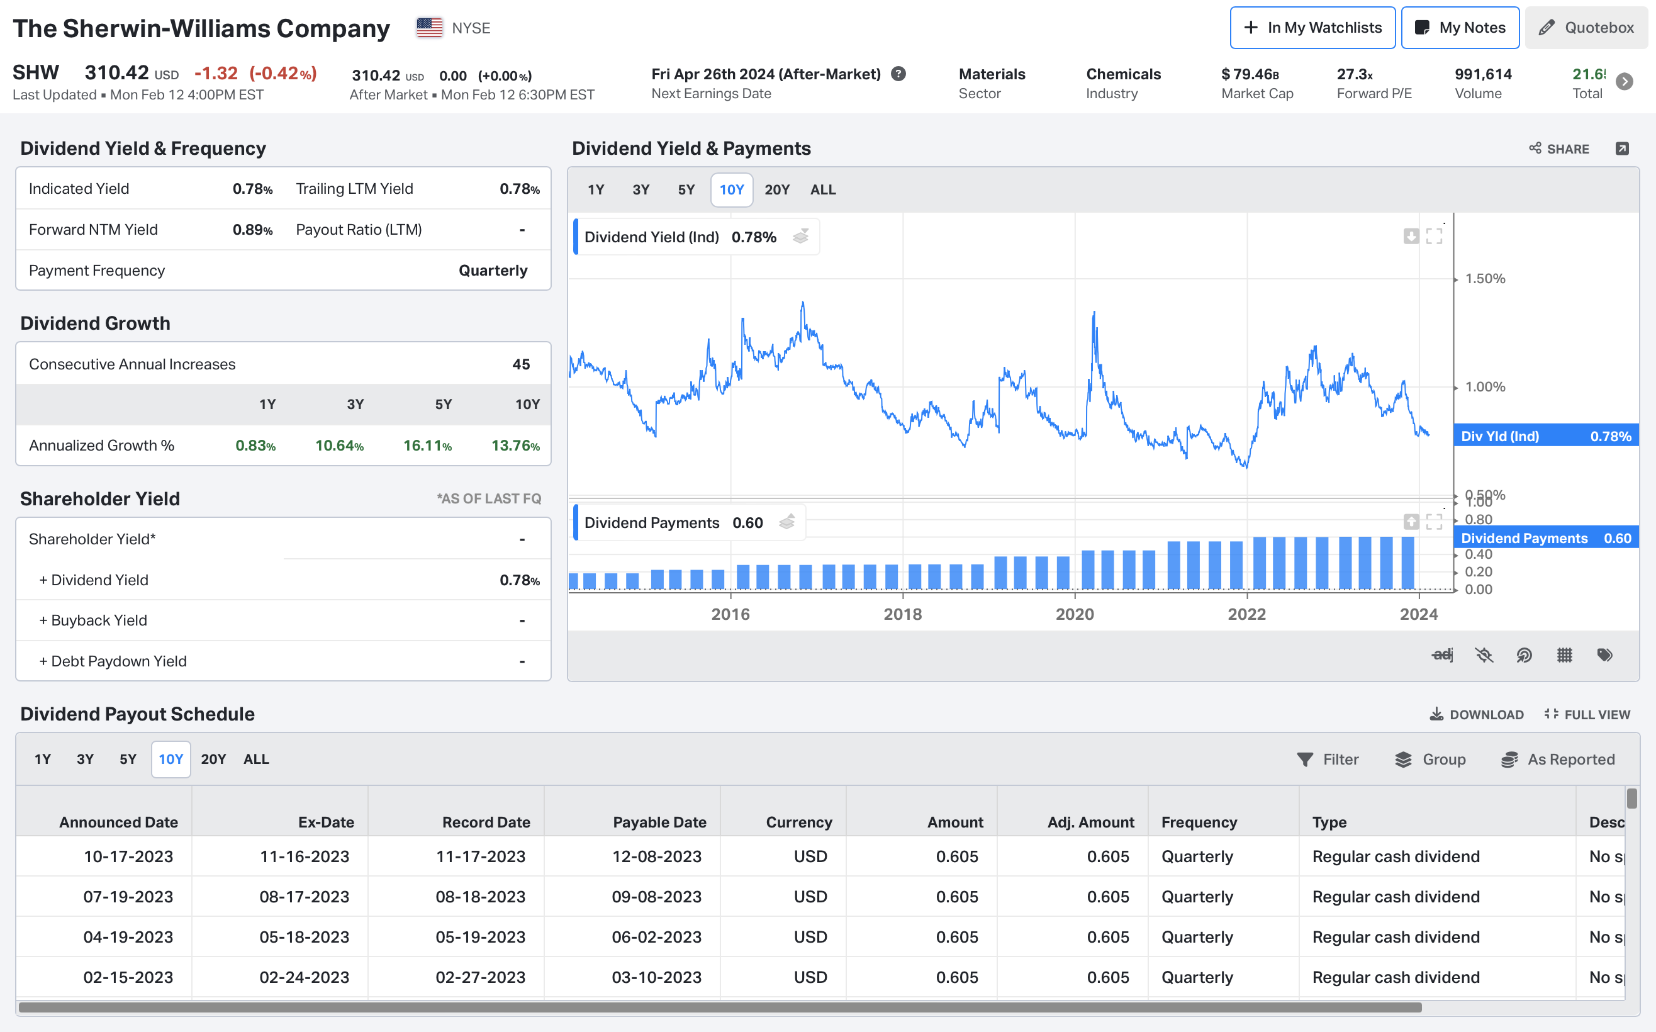This screenshot has width=1656, height=1032.
Task: Select the 1Y range on the chart
Action: click(x=596, y=190)
